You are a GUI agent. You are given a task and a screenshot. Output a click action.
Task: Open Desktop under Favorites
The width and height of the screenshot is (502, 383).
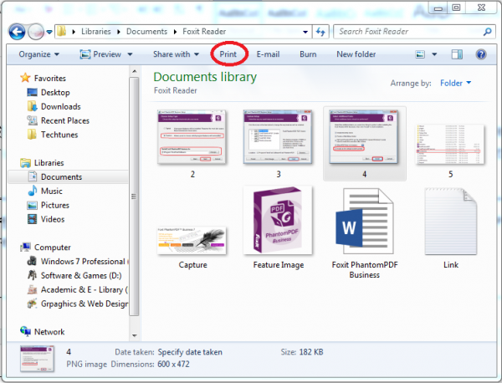(x=49, y=93)
